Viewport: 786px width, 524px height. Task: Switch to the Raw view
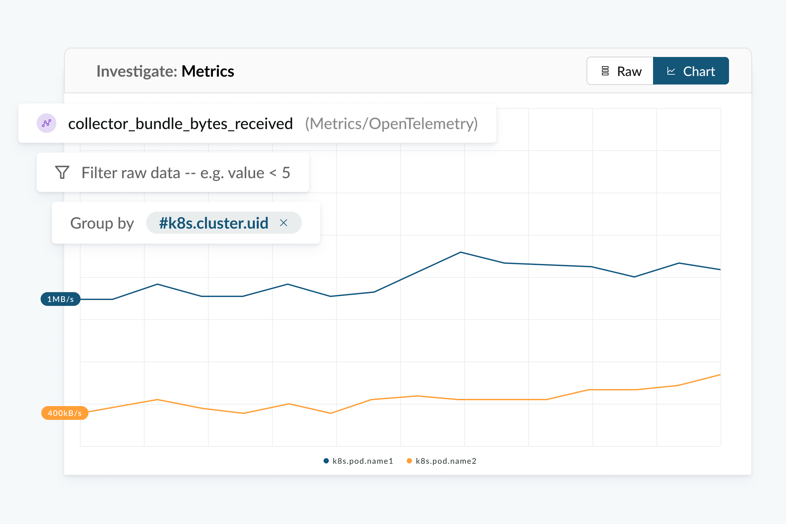tap(620, 71)
